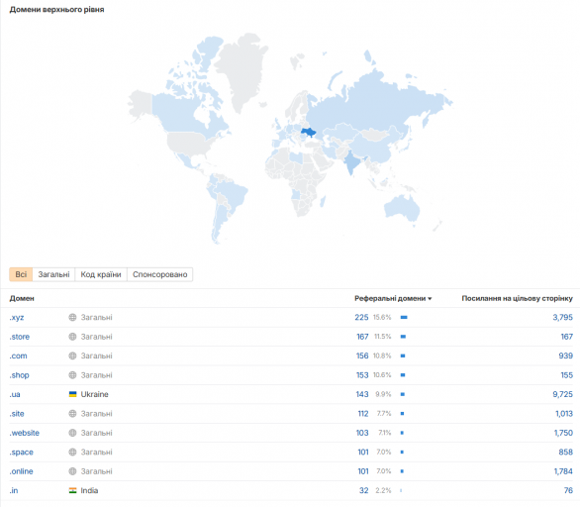Switch to the 'Загальні' tab
This screenshot has height=507, width=580.
(x=53, y=274)
